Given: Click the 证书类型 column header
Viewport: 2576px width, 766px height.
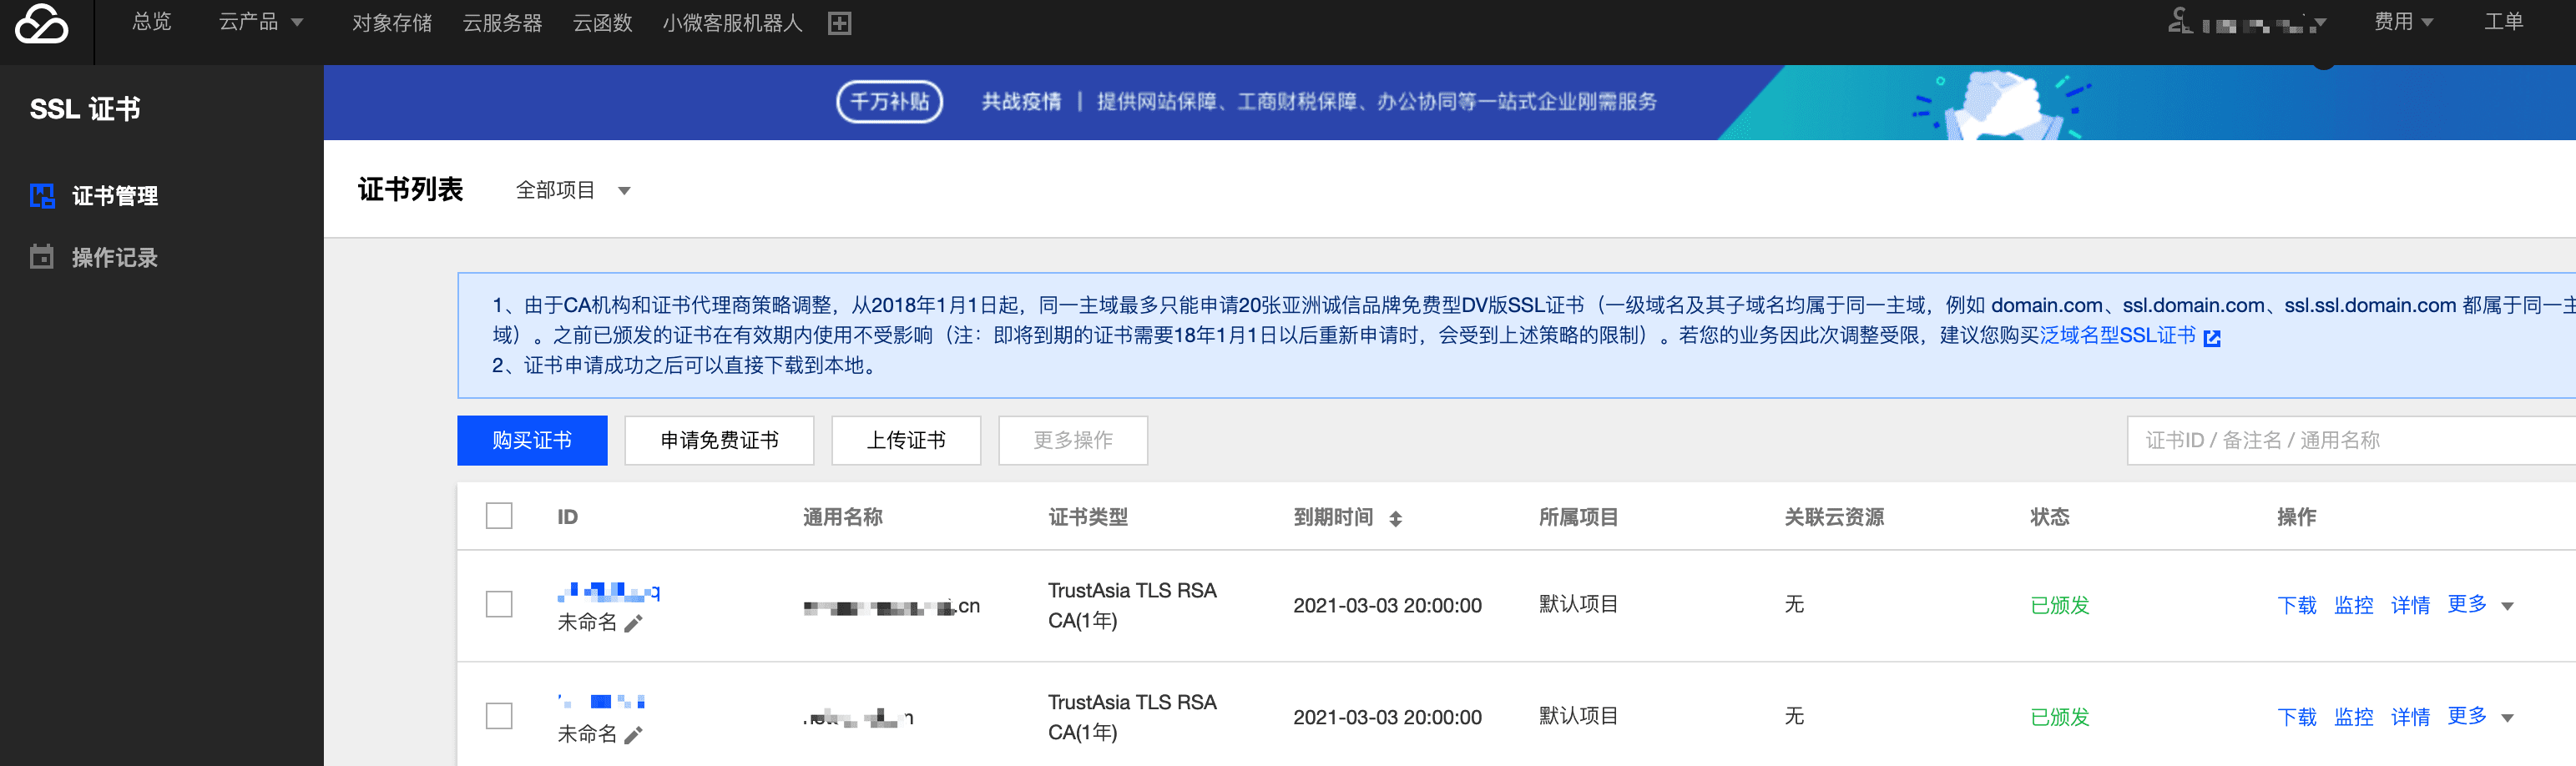Looking at the screenshot, I should pyautogui.click(x=1088, y=517).
